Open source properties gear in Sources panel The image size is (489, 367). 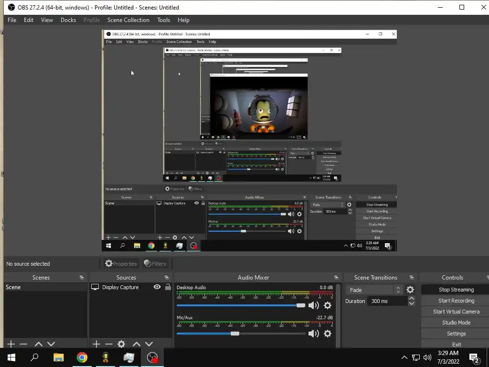click(x=121, y=344)
